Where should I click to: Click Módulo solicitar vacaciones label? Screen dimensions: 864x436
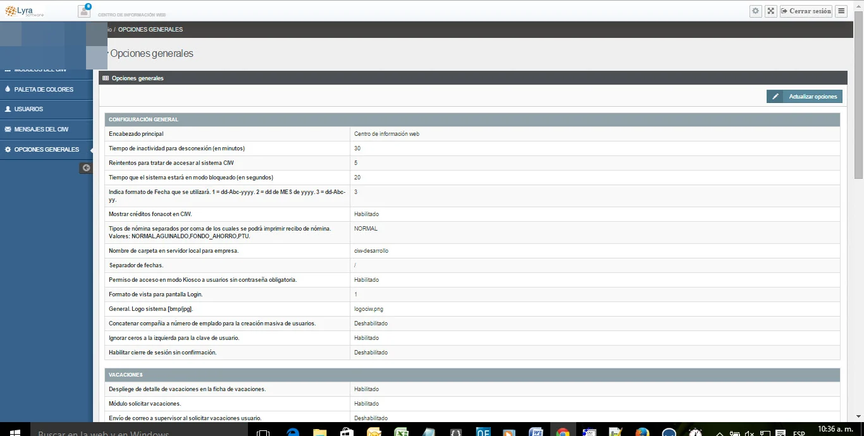pyautogui.click(x=145, y=404)
